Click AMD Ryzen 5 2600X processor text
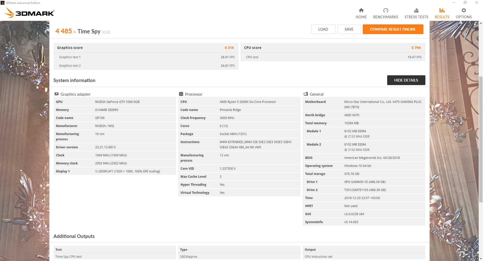 (248, 102)
